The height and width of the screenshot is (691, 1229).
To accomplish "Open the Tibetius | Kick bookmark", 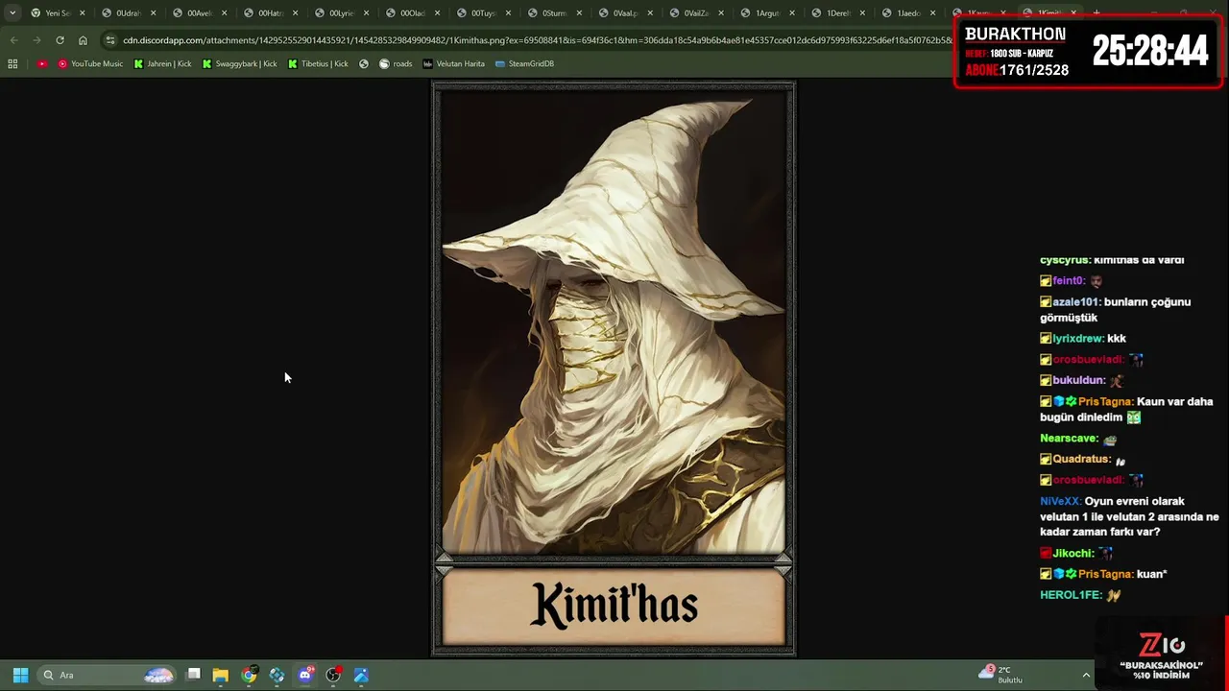I will [x=318, y=63].
